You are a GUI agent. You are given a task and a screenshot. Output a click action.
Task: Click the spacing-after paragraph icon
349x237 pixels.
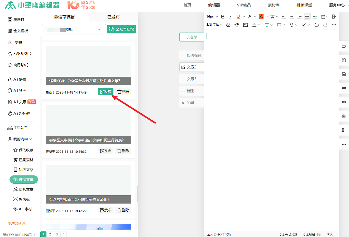[x=267, y=25]
